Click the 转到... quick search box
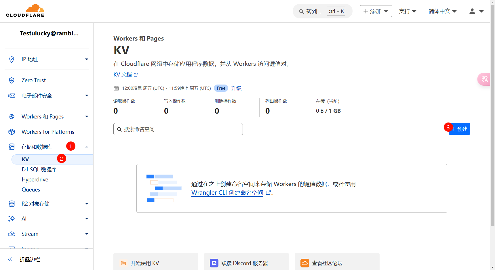 (x=322, y=11)
